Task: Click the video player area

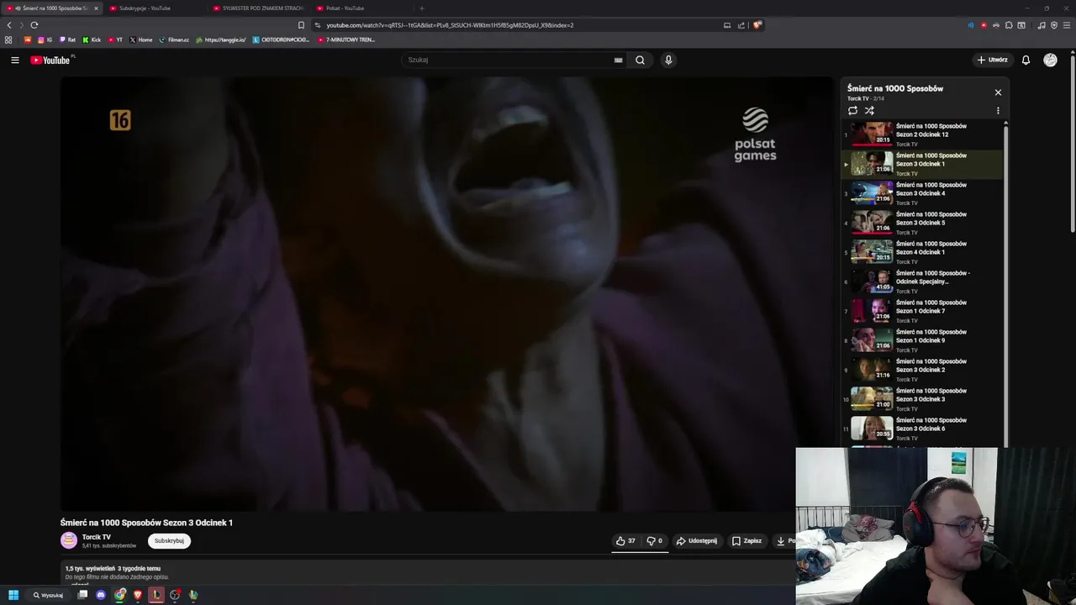Action: coord(447,294)
